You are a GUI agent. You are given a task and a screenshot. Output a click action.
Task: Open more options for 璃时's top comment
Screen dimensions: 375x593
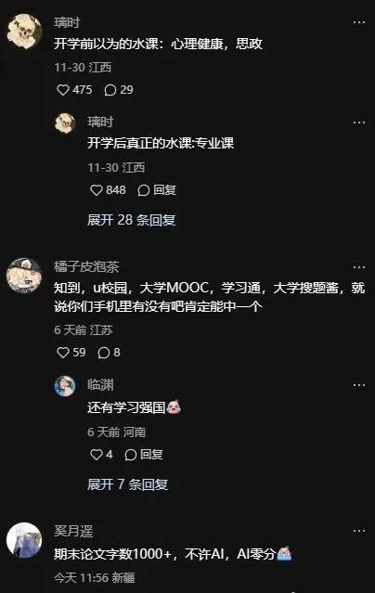click(x=358, y=22)
